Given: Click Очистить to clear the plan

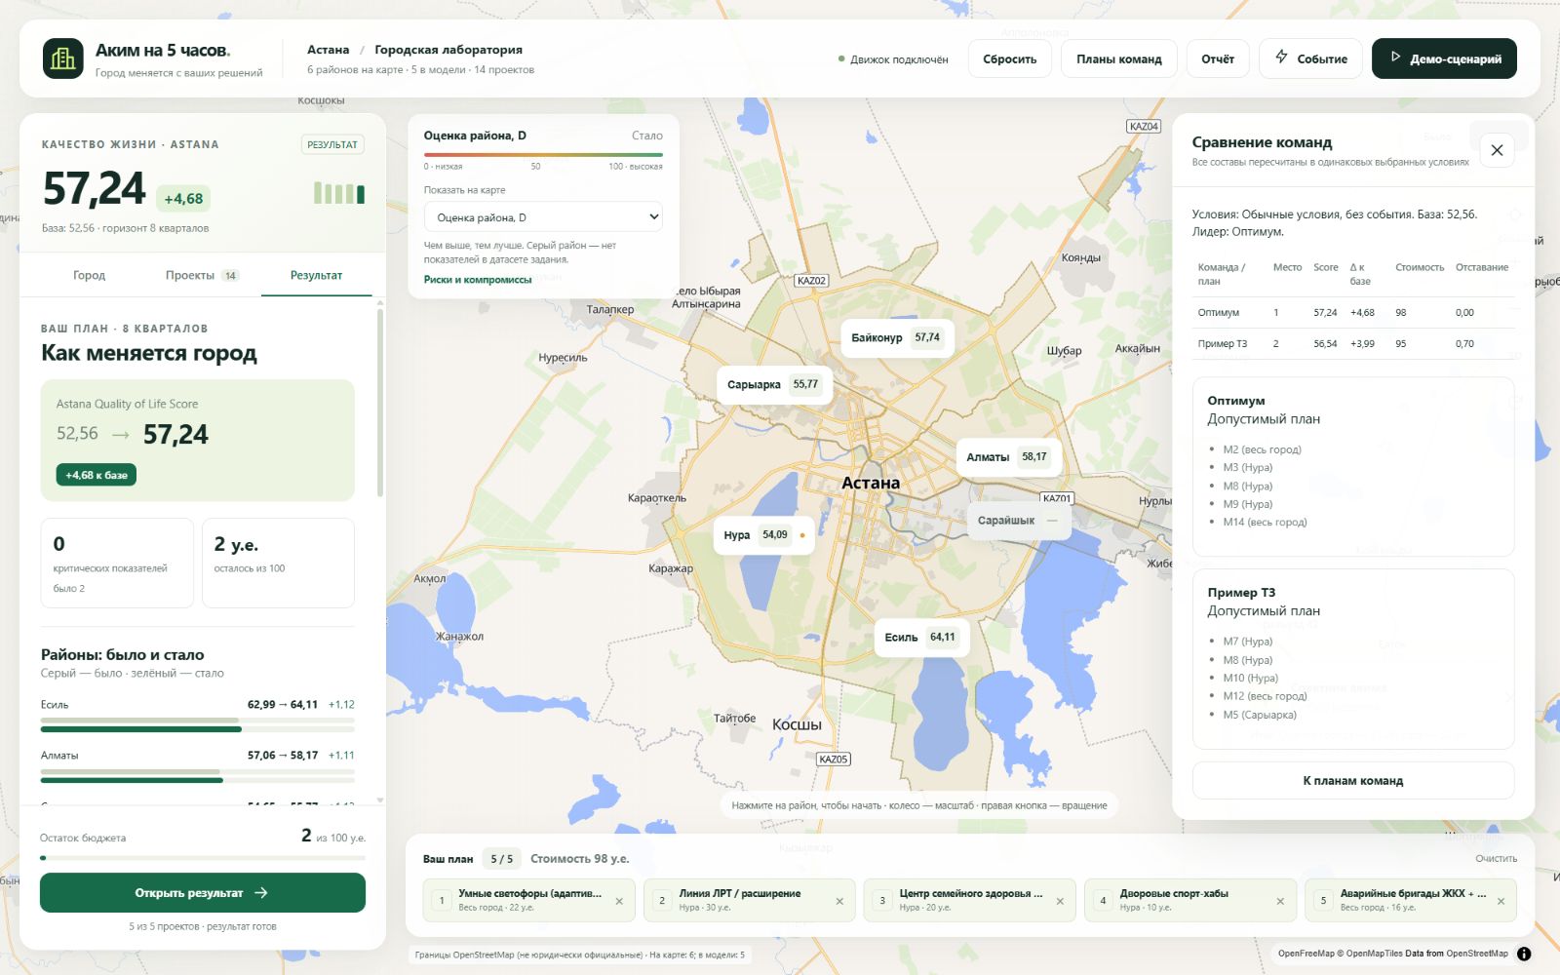Looking at the screenshot, I should [x=1496, y=858].
